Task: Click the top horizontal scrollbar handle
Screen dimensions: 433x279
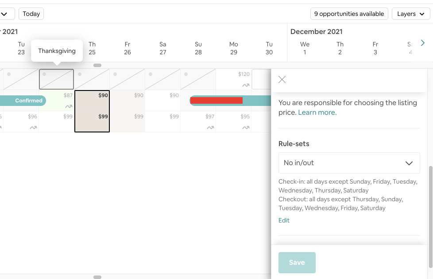Action: [x=97, y=65]
